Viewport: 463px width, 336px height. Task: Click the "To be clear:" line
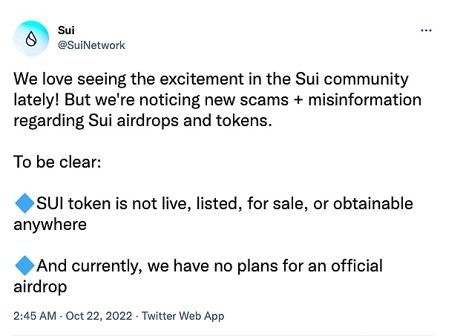[x=57, y=162]
